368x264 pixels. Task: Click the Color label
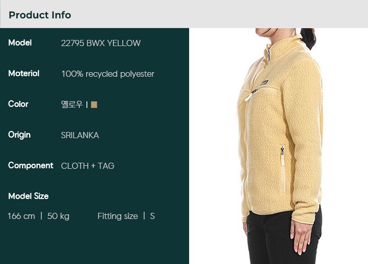[x=18, y=104]
